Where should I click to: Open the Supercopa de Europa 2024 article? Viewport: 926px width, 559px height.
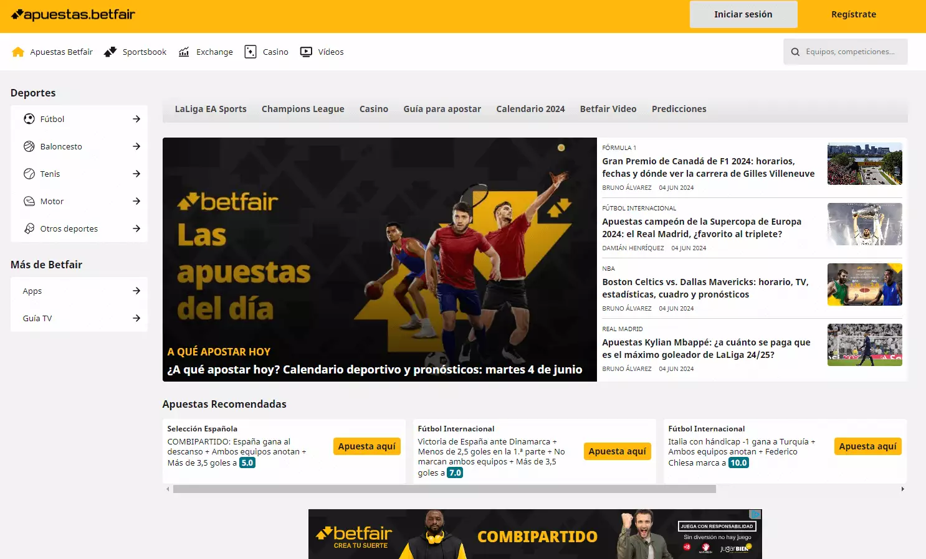point(702,228)
